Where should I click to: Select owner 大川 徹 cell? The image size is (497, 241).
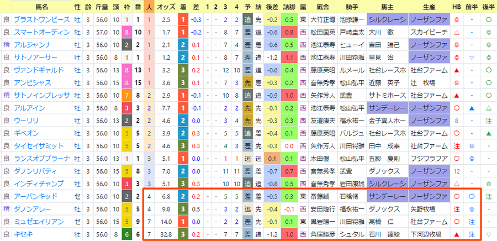387,33
